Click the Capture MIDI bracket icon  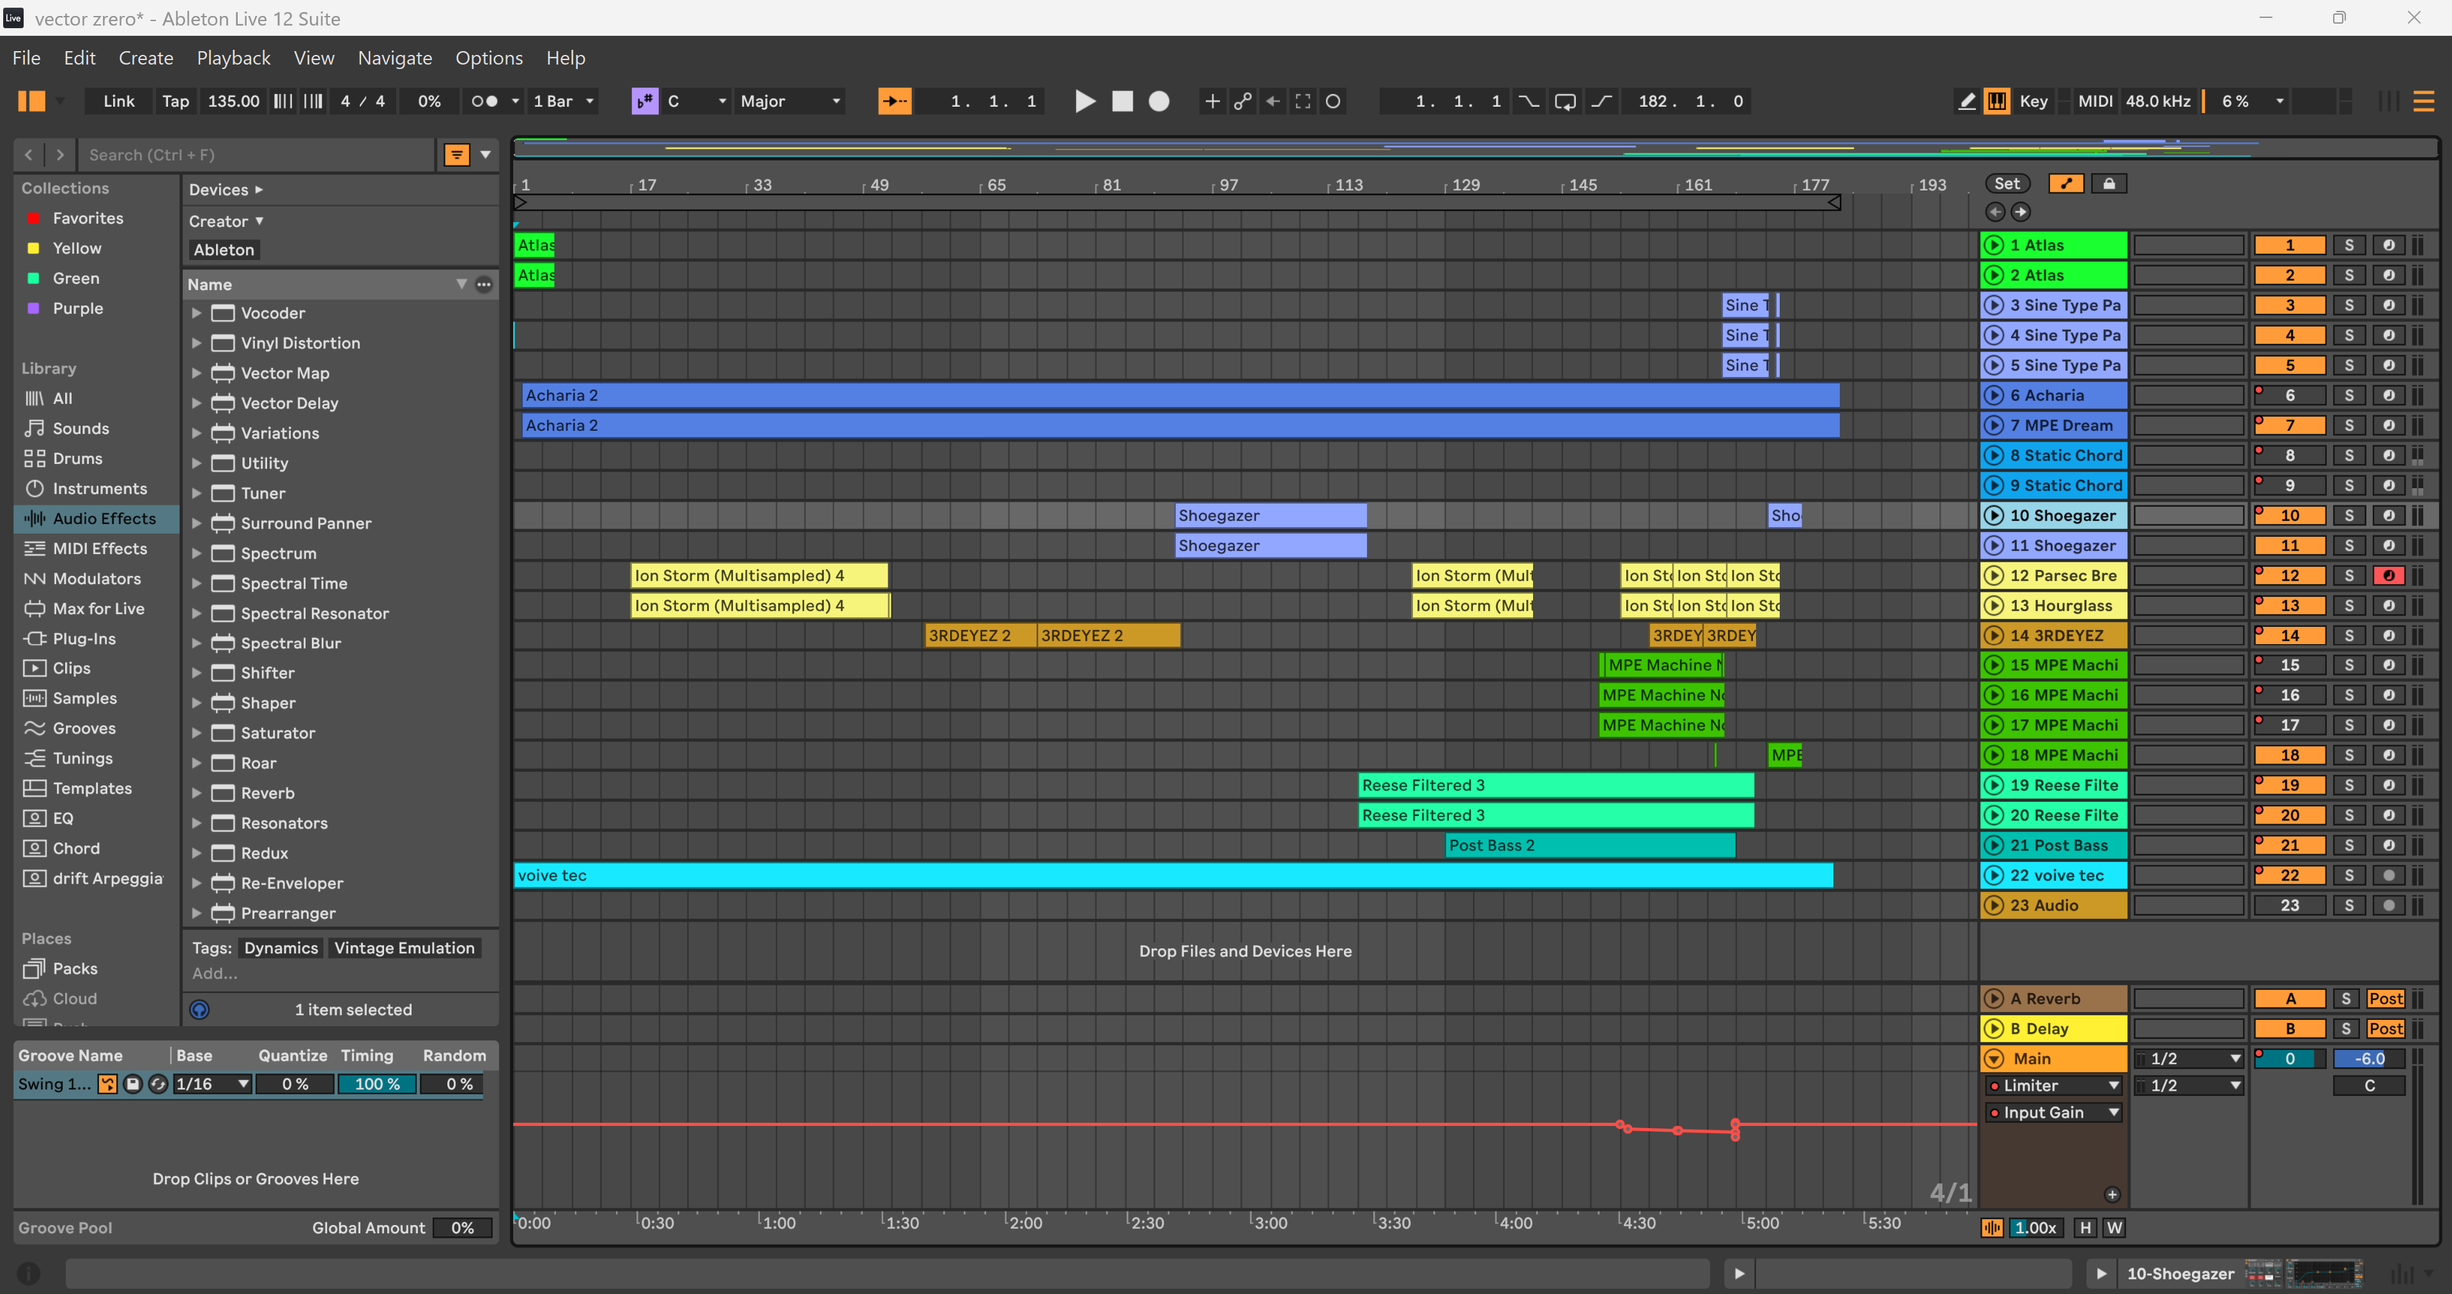click(1303, 101)
